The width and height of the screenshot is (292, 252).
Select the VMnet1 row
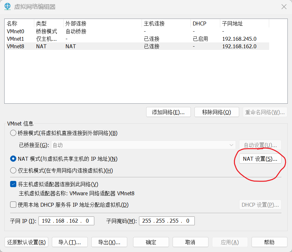coord(137,39)
